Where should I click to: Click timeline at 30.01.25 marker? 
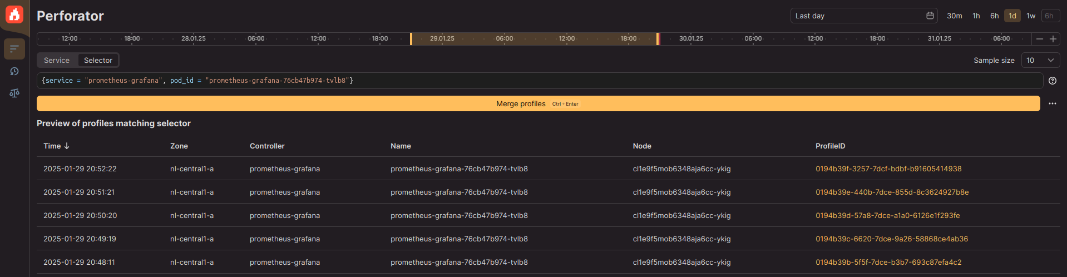click(x=691, y=38)
